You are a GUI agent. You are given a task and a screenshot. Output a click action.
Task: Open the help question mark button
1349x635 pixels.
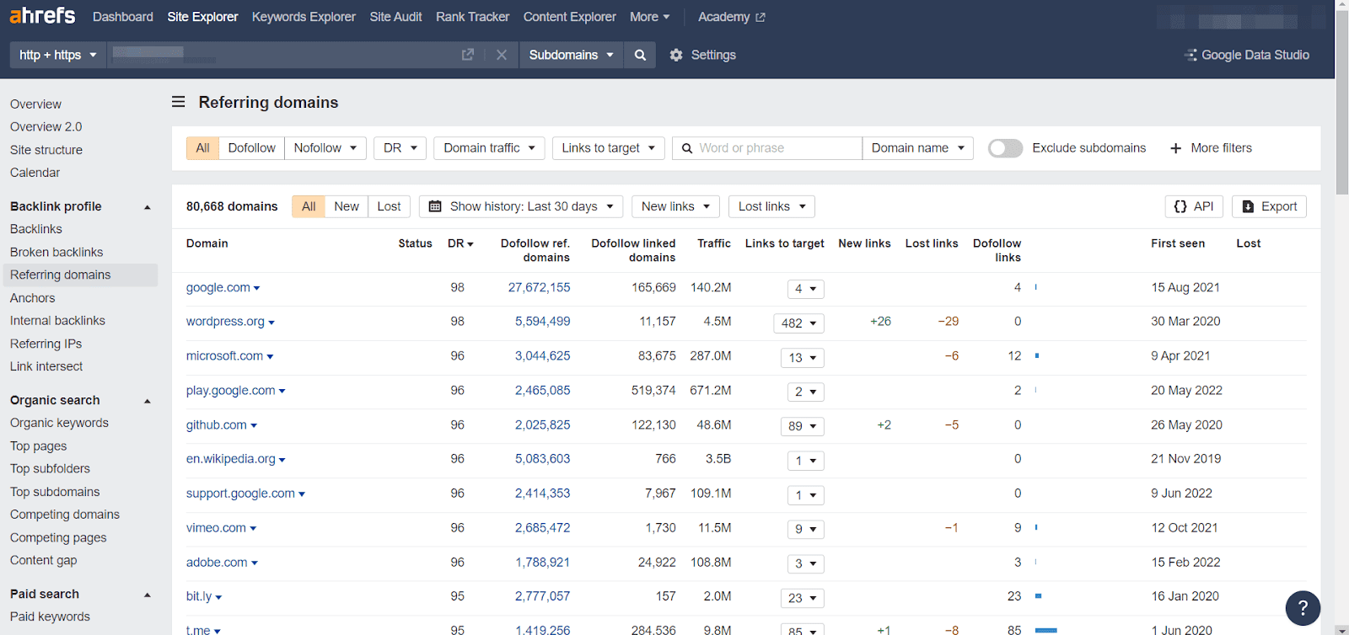pyautogui.click(x=1303, y=607)
